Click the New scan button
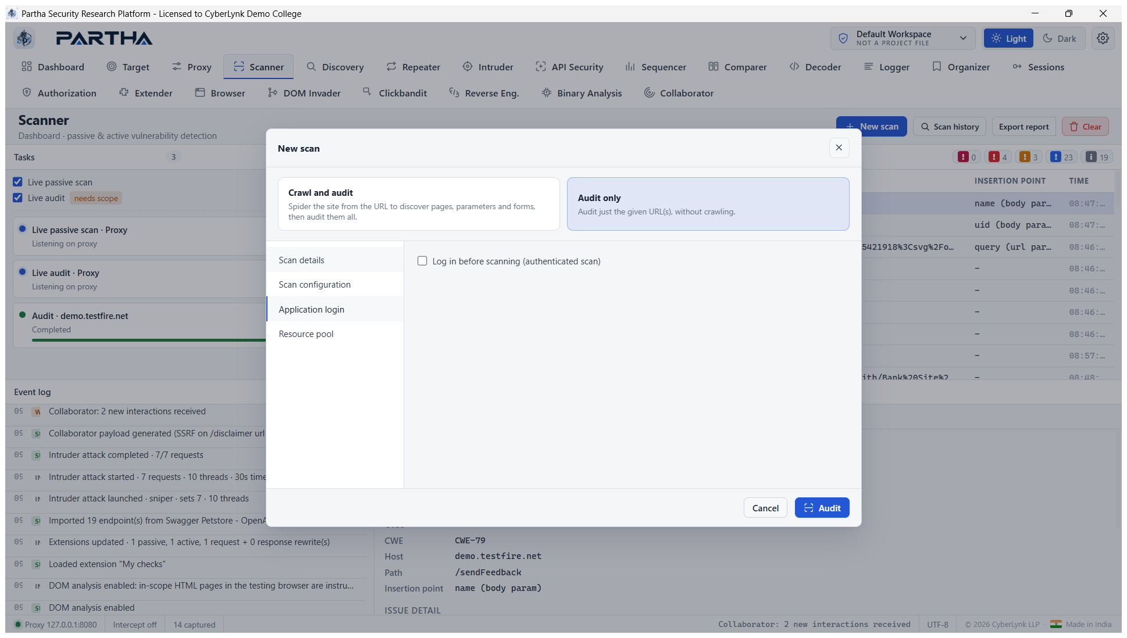This screenshot has width=1127, height=638. tap(871, 126)
